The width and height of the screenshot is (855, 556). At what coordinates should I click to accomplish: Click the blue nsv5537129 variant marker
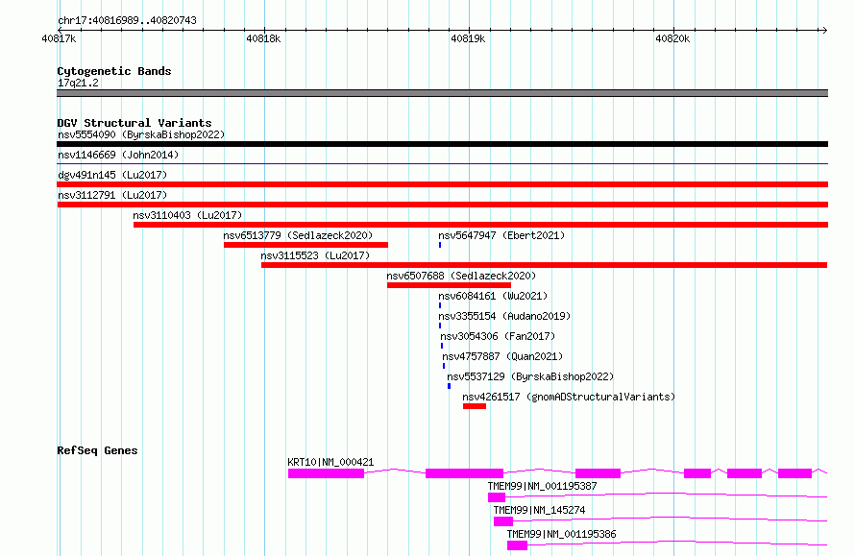449,386
